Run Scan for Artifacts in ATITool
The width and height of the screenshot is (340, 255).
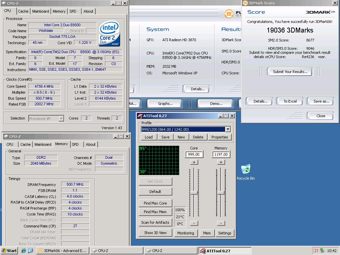click(155, 222)
